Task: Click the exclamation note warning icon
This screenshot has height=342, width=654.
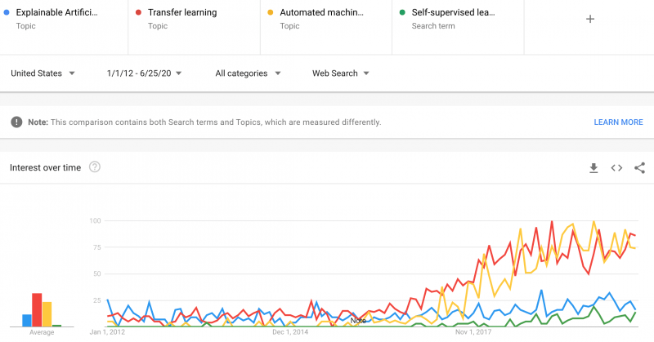Action: (16, 122)
